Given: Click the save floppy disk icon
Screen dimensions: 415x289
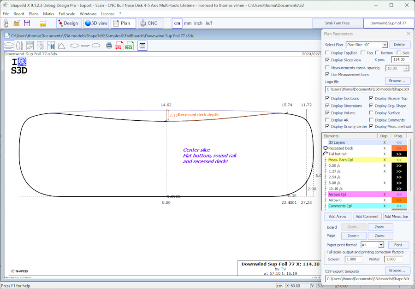Looking at the screenshot, I should (x=27, y=23).
